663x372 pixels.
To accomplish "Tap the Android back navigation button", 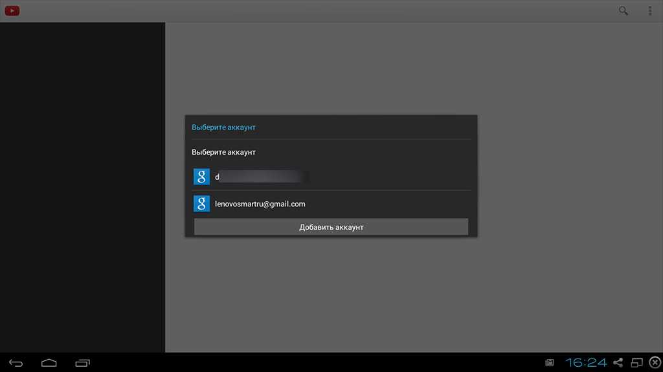I will coord(16,363).
